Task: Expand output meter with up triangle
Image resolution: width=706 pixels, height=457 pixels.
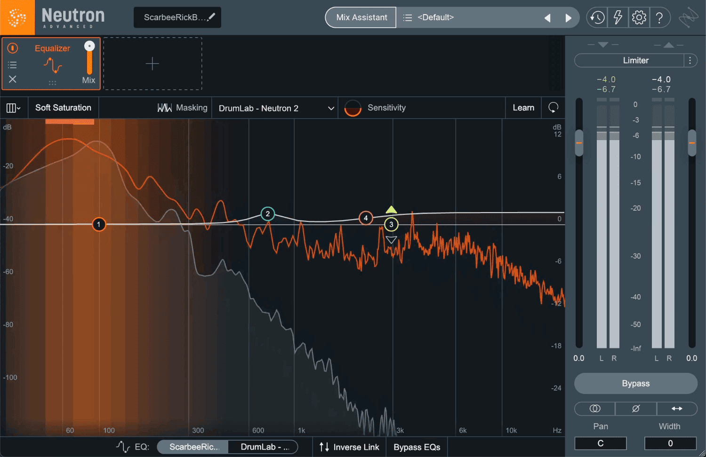Action: point(669,45)
